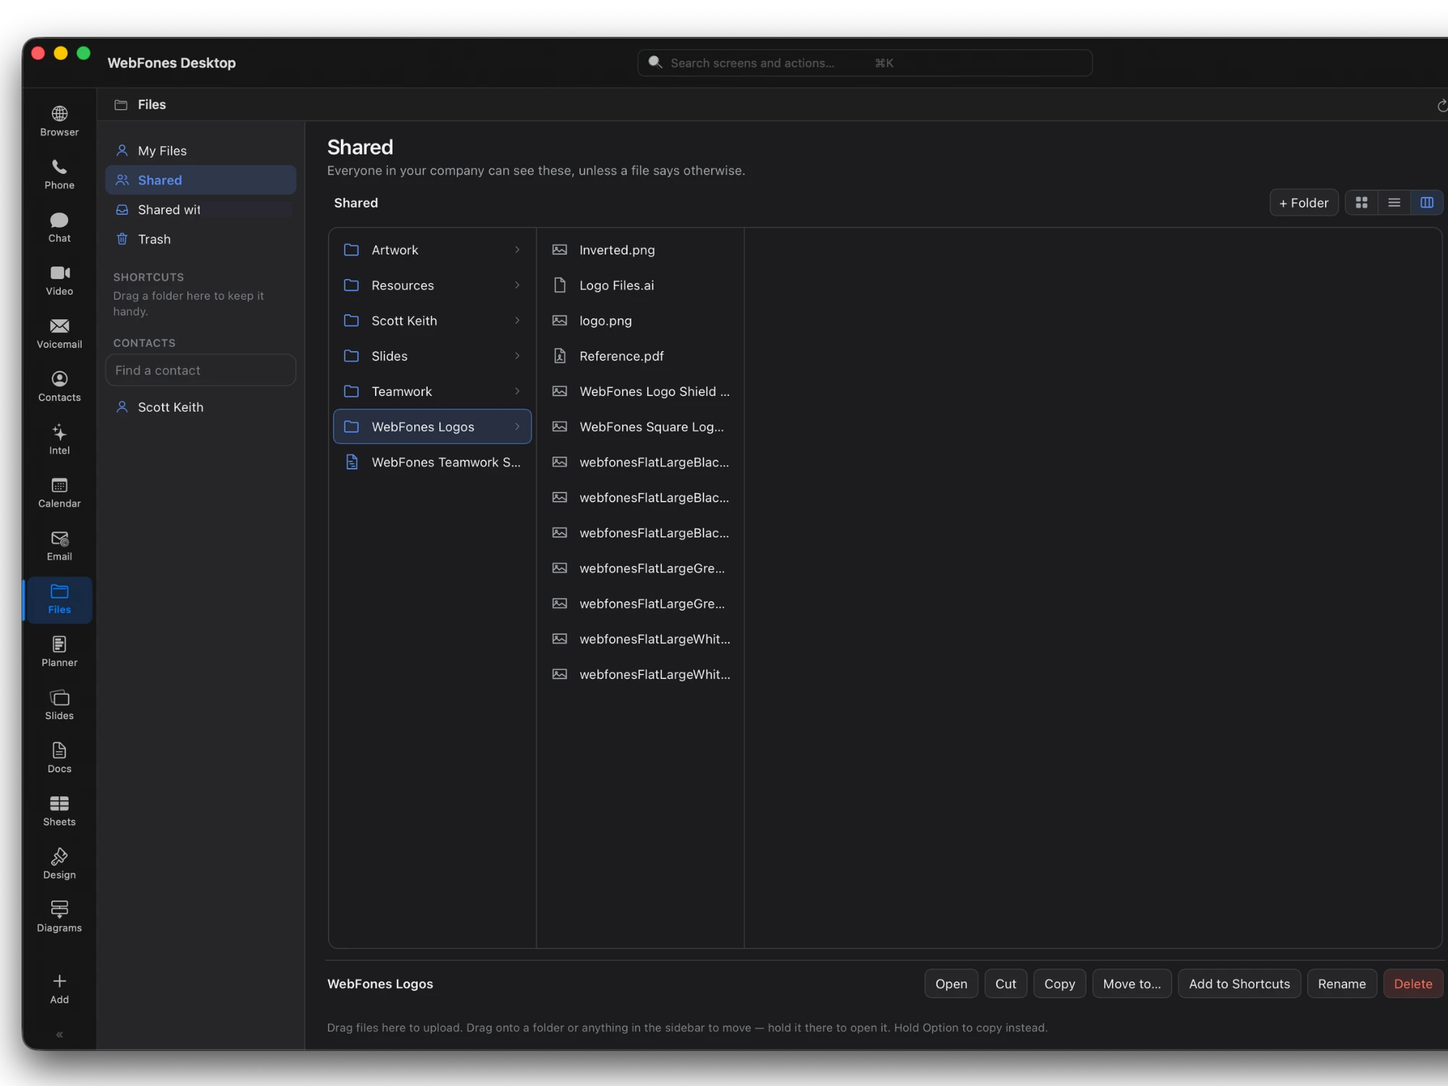The height and width of the screenshot is (1086, 1448).
Task: Select My Files in the navigation
Action: tap(201, 151)
